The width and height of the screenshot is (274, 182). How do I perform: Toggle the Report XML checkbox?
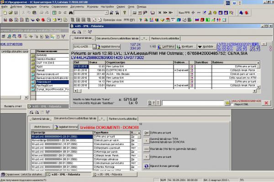(x=232, y=104)
